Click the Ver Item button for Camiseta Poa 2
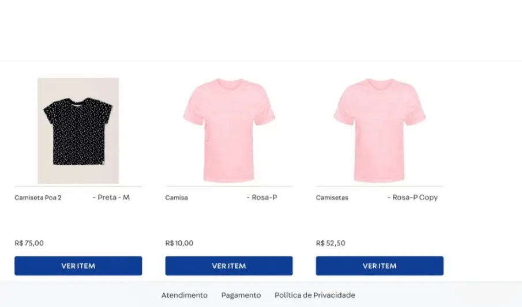 coord(78,266)
